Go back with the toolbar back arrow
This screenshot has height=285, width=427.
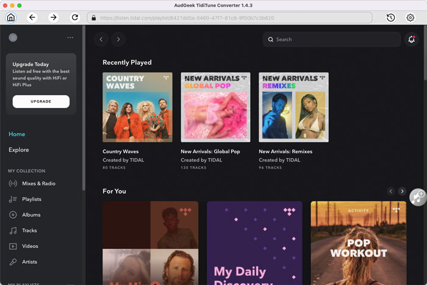pos(32,18)
